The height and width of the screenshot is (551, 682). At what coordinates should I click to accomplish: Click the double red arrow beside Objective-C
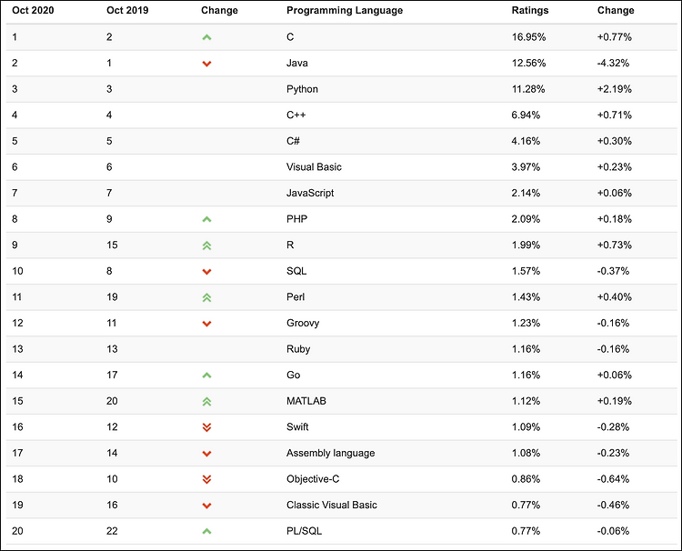(x=206, y=479)
